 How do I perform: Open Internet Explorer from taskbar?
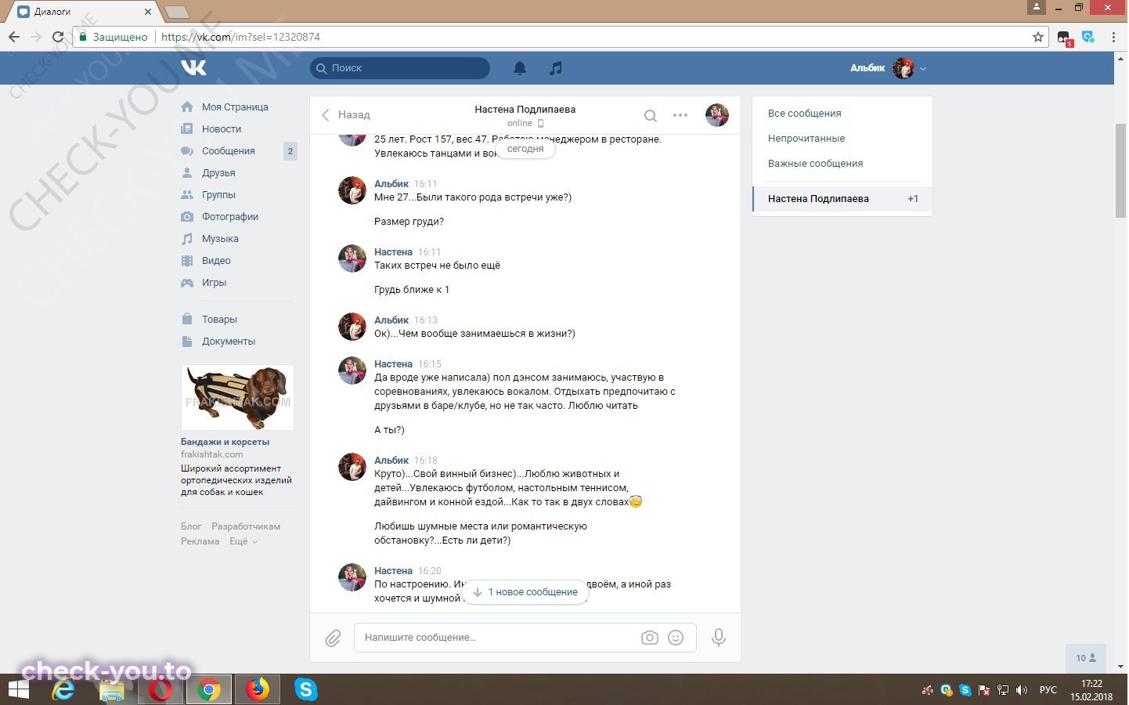[x=63, y=690]
